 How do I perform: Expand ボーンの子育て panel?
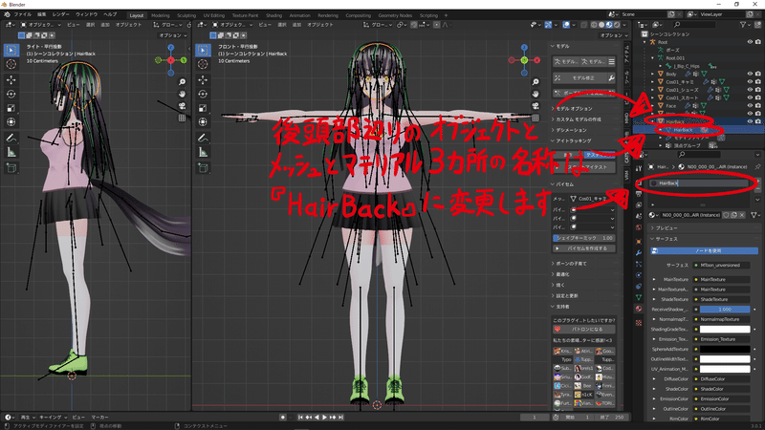coord(570,264)
